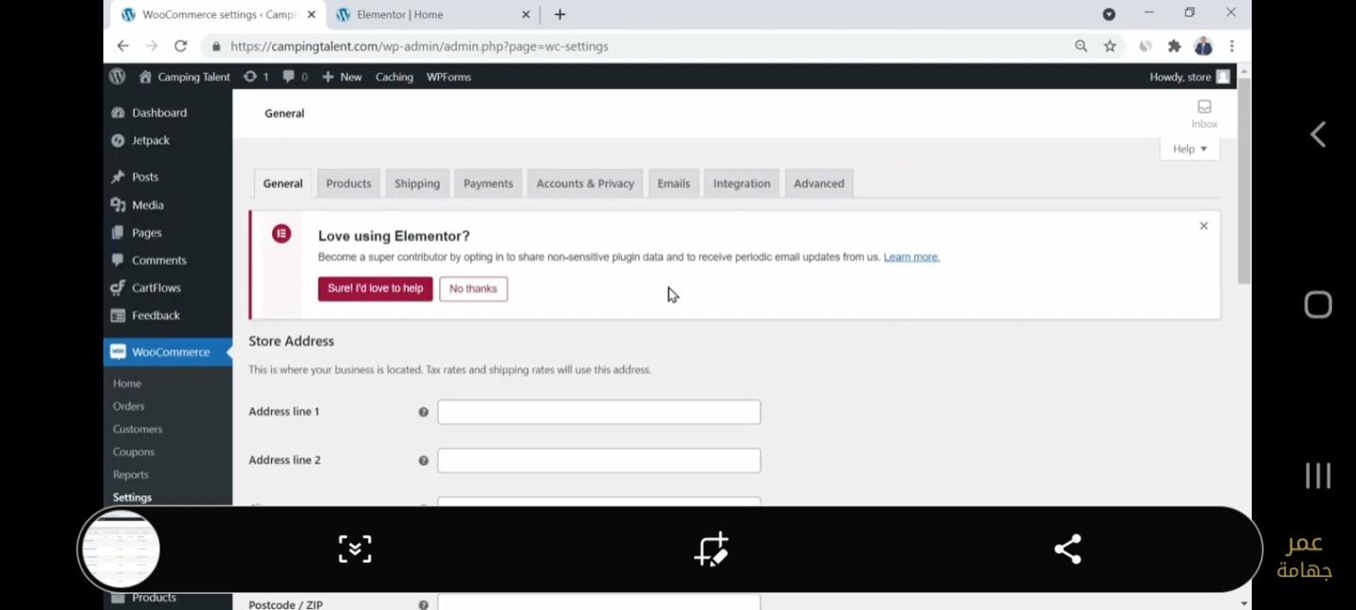Go to Dashboard in sidebar
This screenshot has width=1356, height=610.
point(159,113)
